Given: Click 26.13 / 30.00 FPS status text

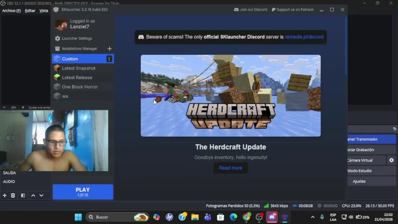Looking at the screenshot, I should point(380,206).
